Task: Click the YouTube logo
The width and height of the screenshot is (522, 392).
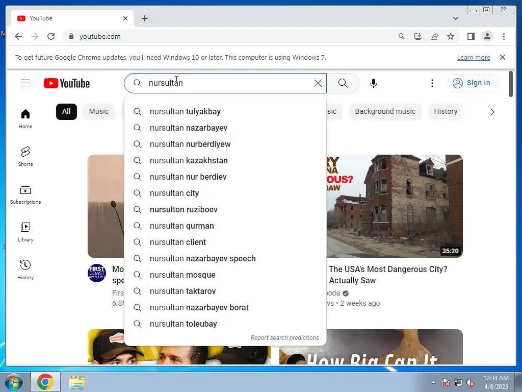Action: (x=67, y=83)
